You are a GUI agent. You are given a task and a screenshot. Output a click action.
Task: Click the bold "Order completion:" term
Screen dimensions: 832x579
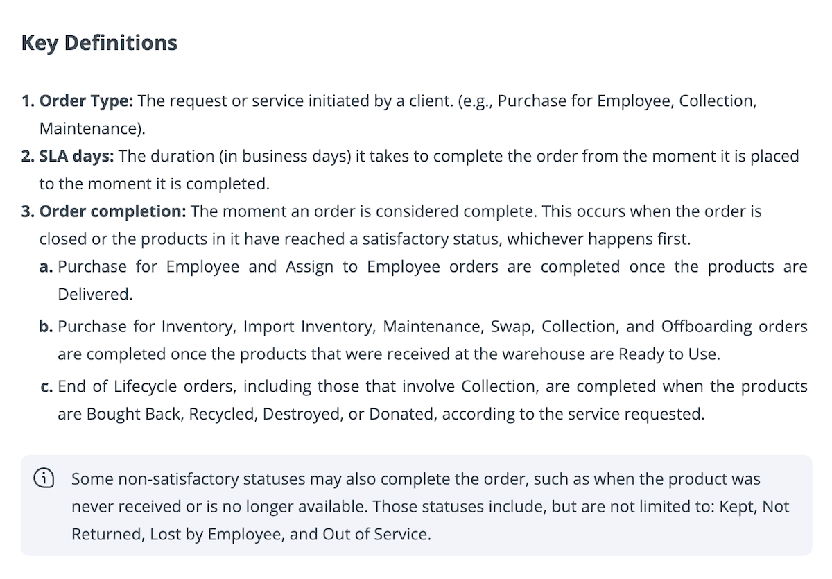click(x=112, y=211)
